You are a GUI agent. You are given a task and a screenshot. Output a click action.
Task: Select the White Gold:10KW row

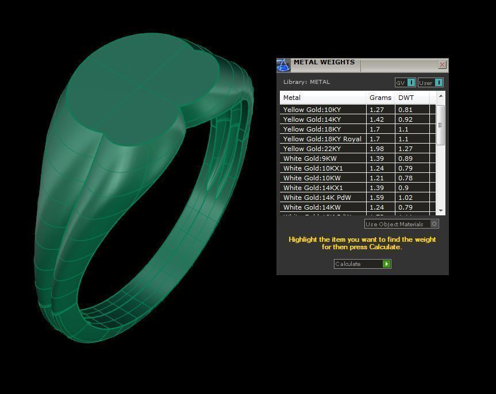point(357,179)
